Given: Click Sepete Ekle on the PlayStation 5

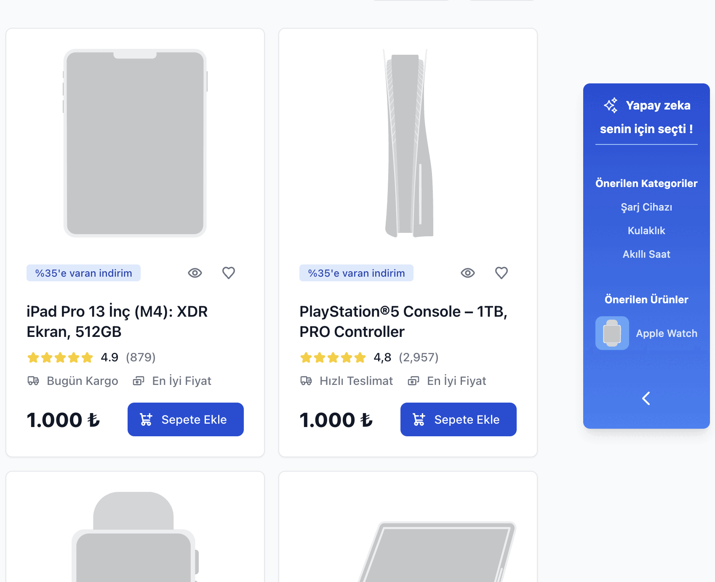Looking at the screenshot, I should pos(458,419).
